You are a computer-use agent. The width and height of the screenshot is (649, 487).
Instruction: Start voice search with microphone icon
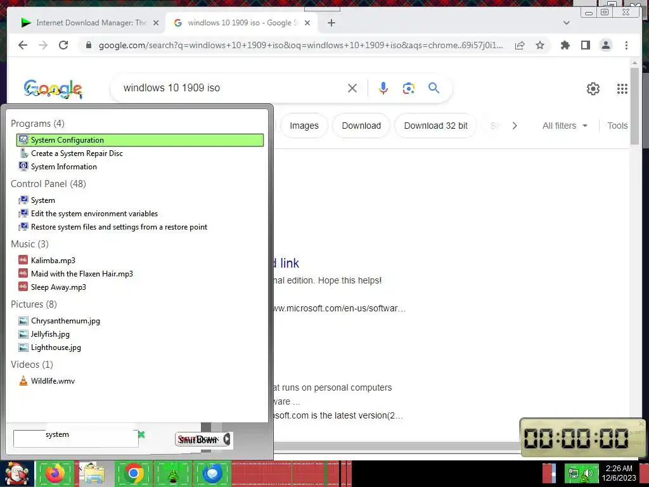click(x=383, y=88)
